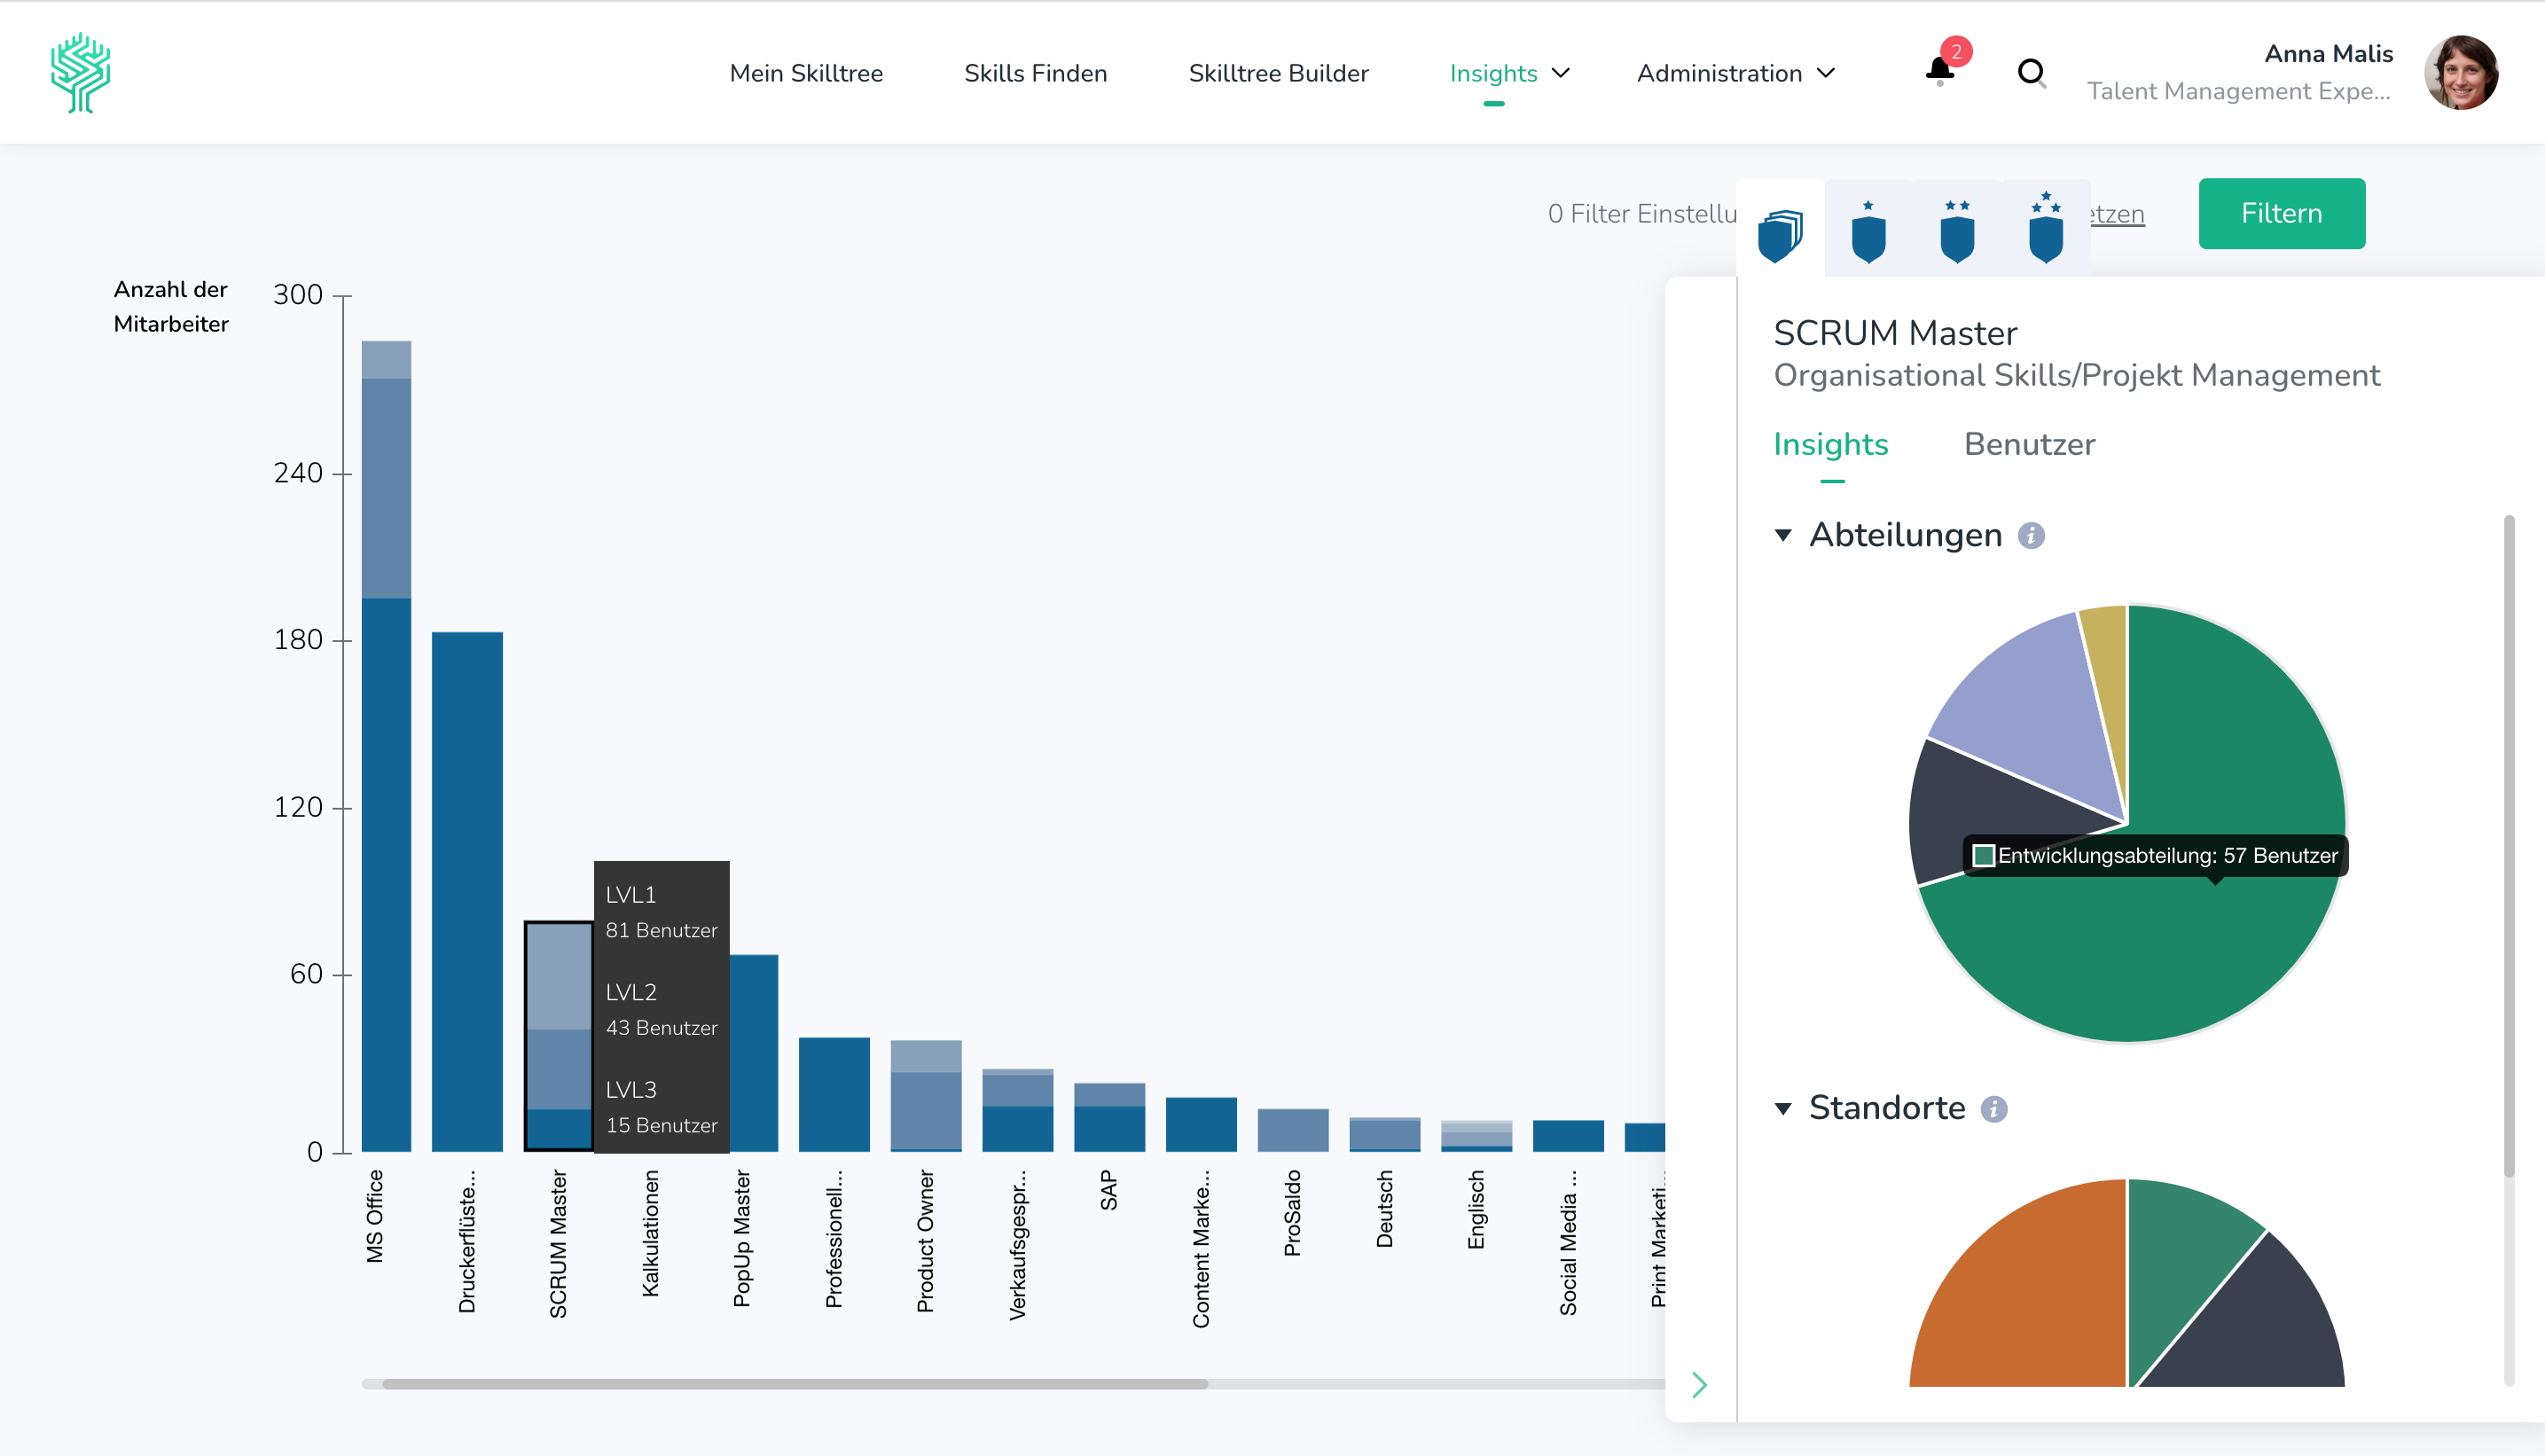The image size is (2545, 1456).
Task: Select the one-star shield level icon
Action: pos(1868,233)
